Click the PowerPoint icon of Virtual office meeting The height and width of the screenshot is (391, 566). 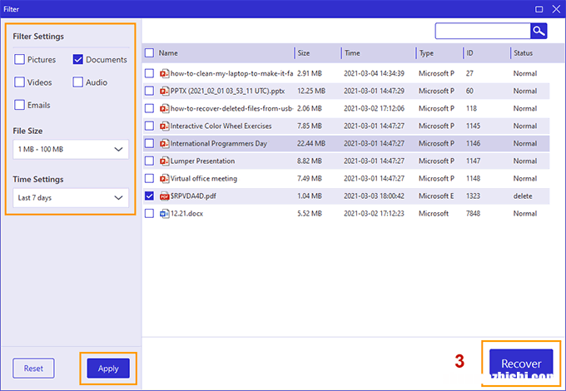coord(164,179)
